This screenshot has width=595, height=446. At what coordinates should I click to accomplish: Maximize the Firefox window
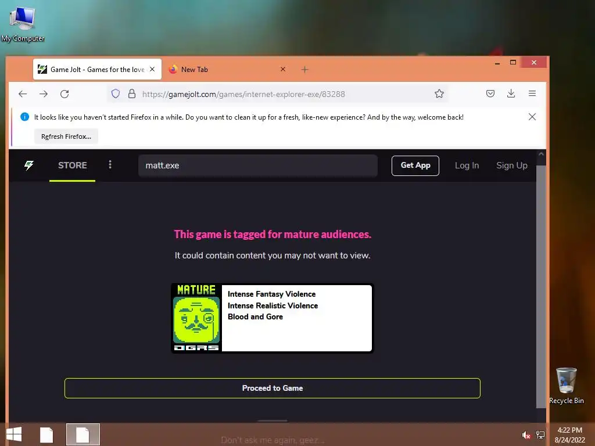pos(513,62)
